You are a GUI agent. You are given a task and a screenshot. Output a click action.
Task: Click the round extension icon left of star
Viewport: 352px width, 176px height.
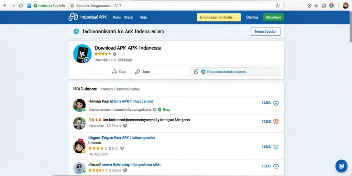pos(309,5)
